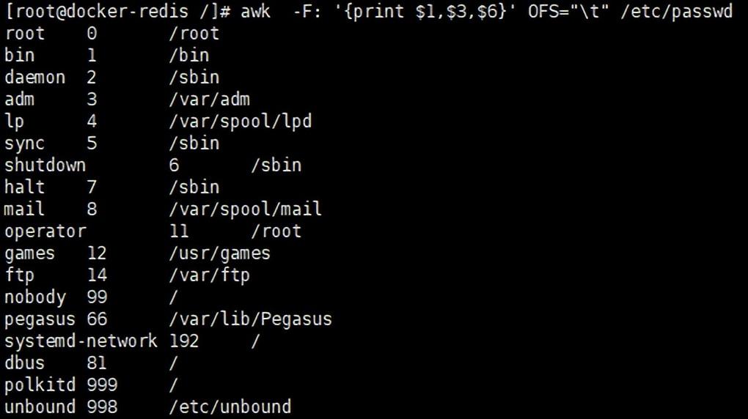The image size is (748, 419).
Task: Click the /usr/games directory text
Action: coord(219,253)
